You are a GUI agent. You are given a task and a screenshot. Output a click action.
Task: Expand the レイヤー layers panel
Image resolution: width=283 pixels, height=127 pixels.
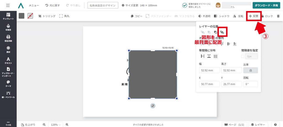(x=258, y=125)
